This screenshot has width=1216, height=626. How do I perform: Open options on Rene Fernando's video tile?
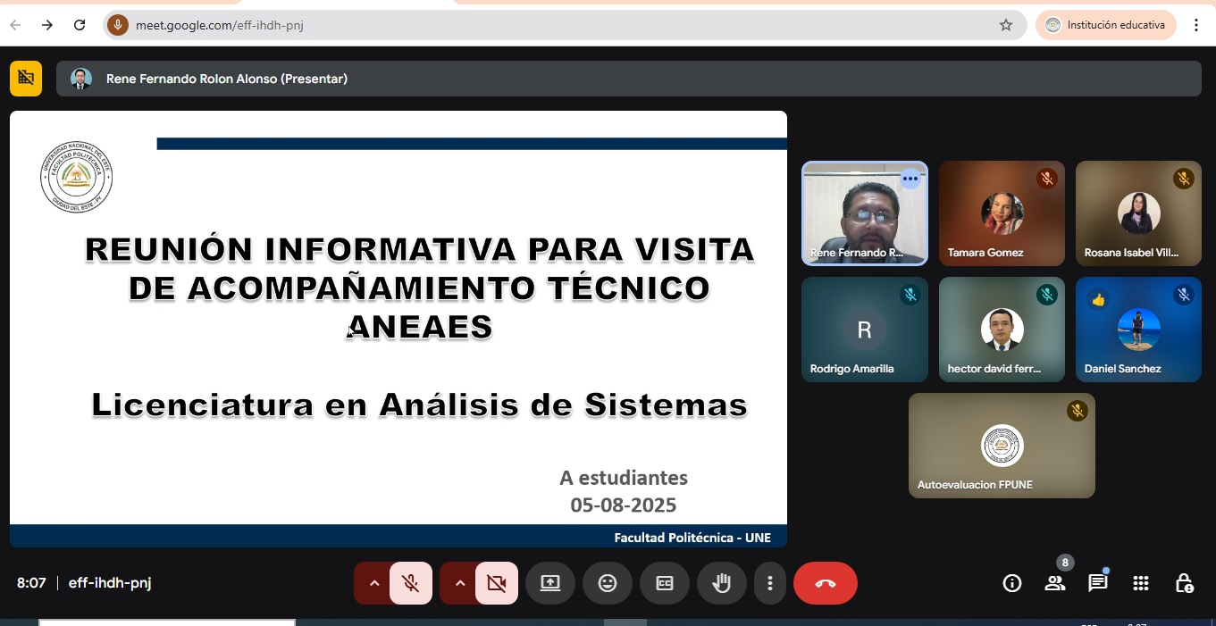click(x=910, y=179)
